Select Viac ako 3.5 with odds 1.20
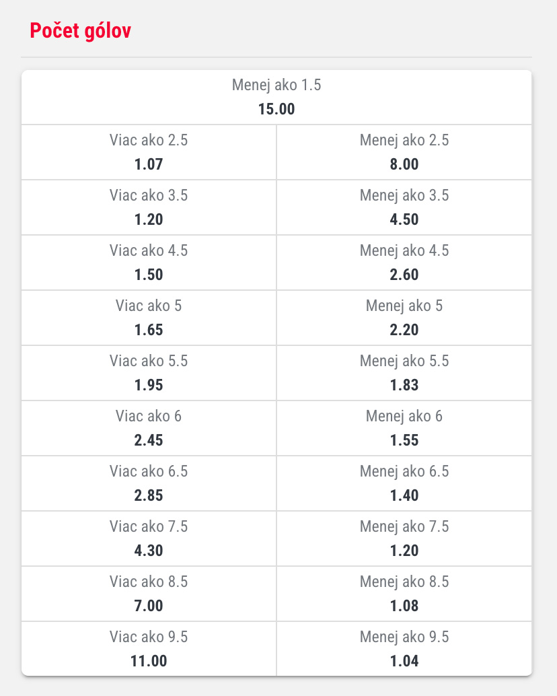The height and width of the screenshot is (696, 557). point(149,207)
